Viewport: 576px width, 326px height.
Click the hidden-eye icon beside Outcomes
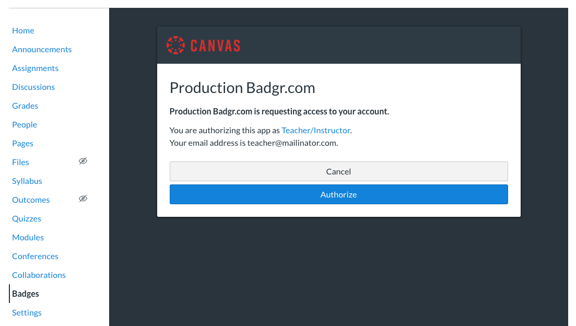83,199
